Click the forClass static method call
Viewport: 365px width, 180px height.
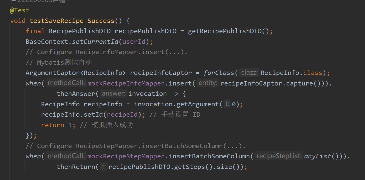pos(219,73)
